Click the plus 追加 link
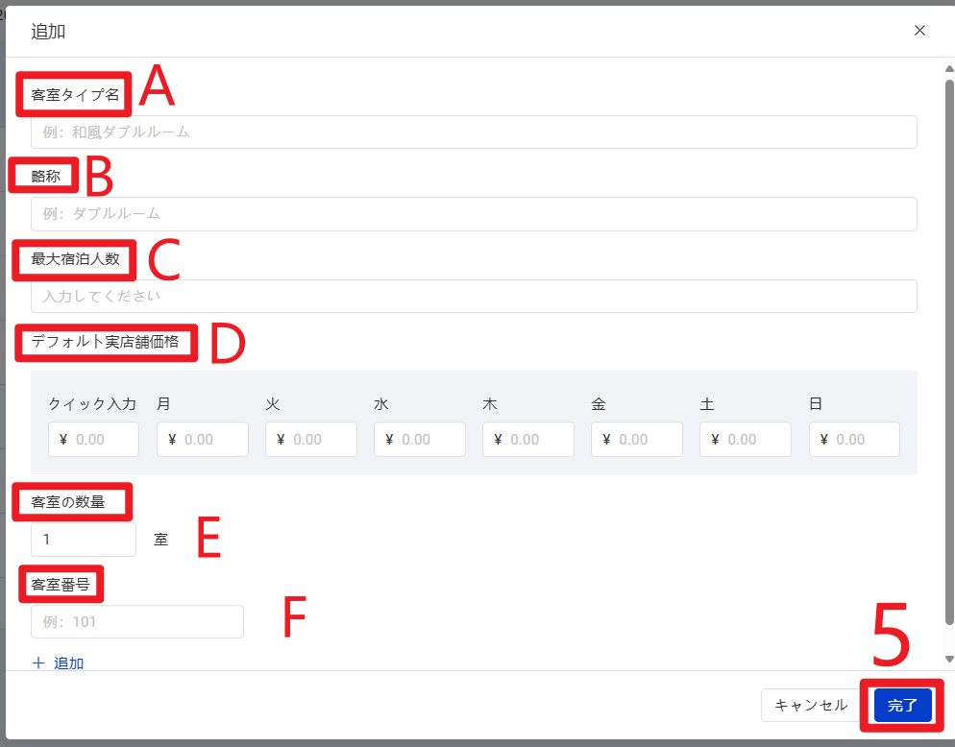The width and height of the screenshot is (955, 747). click(x=59, y=663)
